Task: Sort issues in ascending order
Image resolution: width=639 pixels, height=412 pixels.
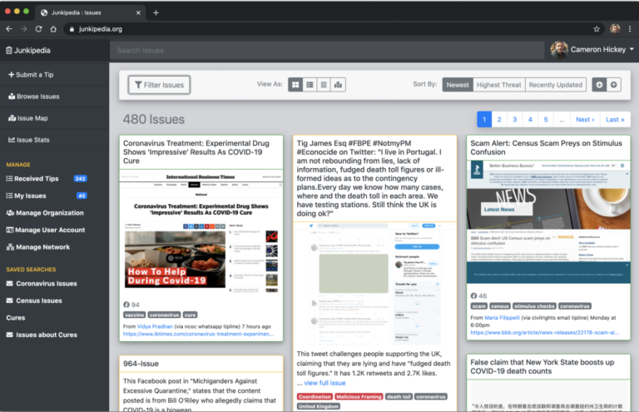Action: tap(614, 85)
